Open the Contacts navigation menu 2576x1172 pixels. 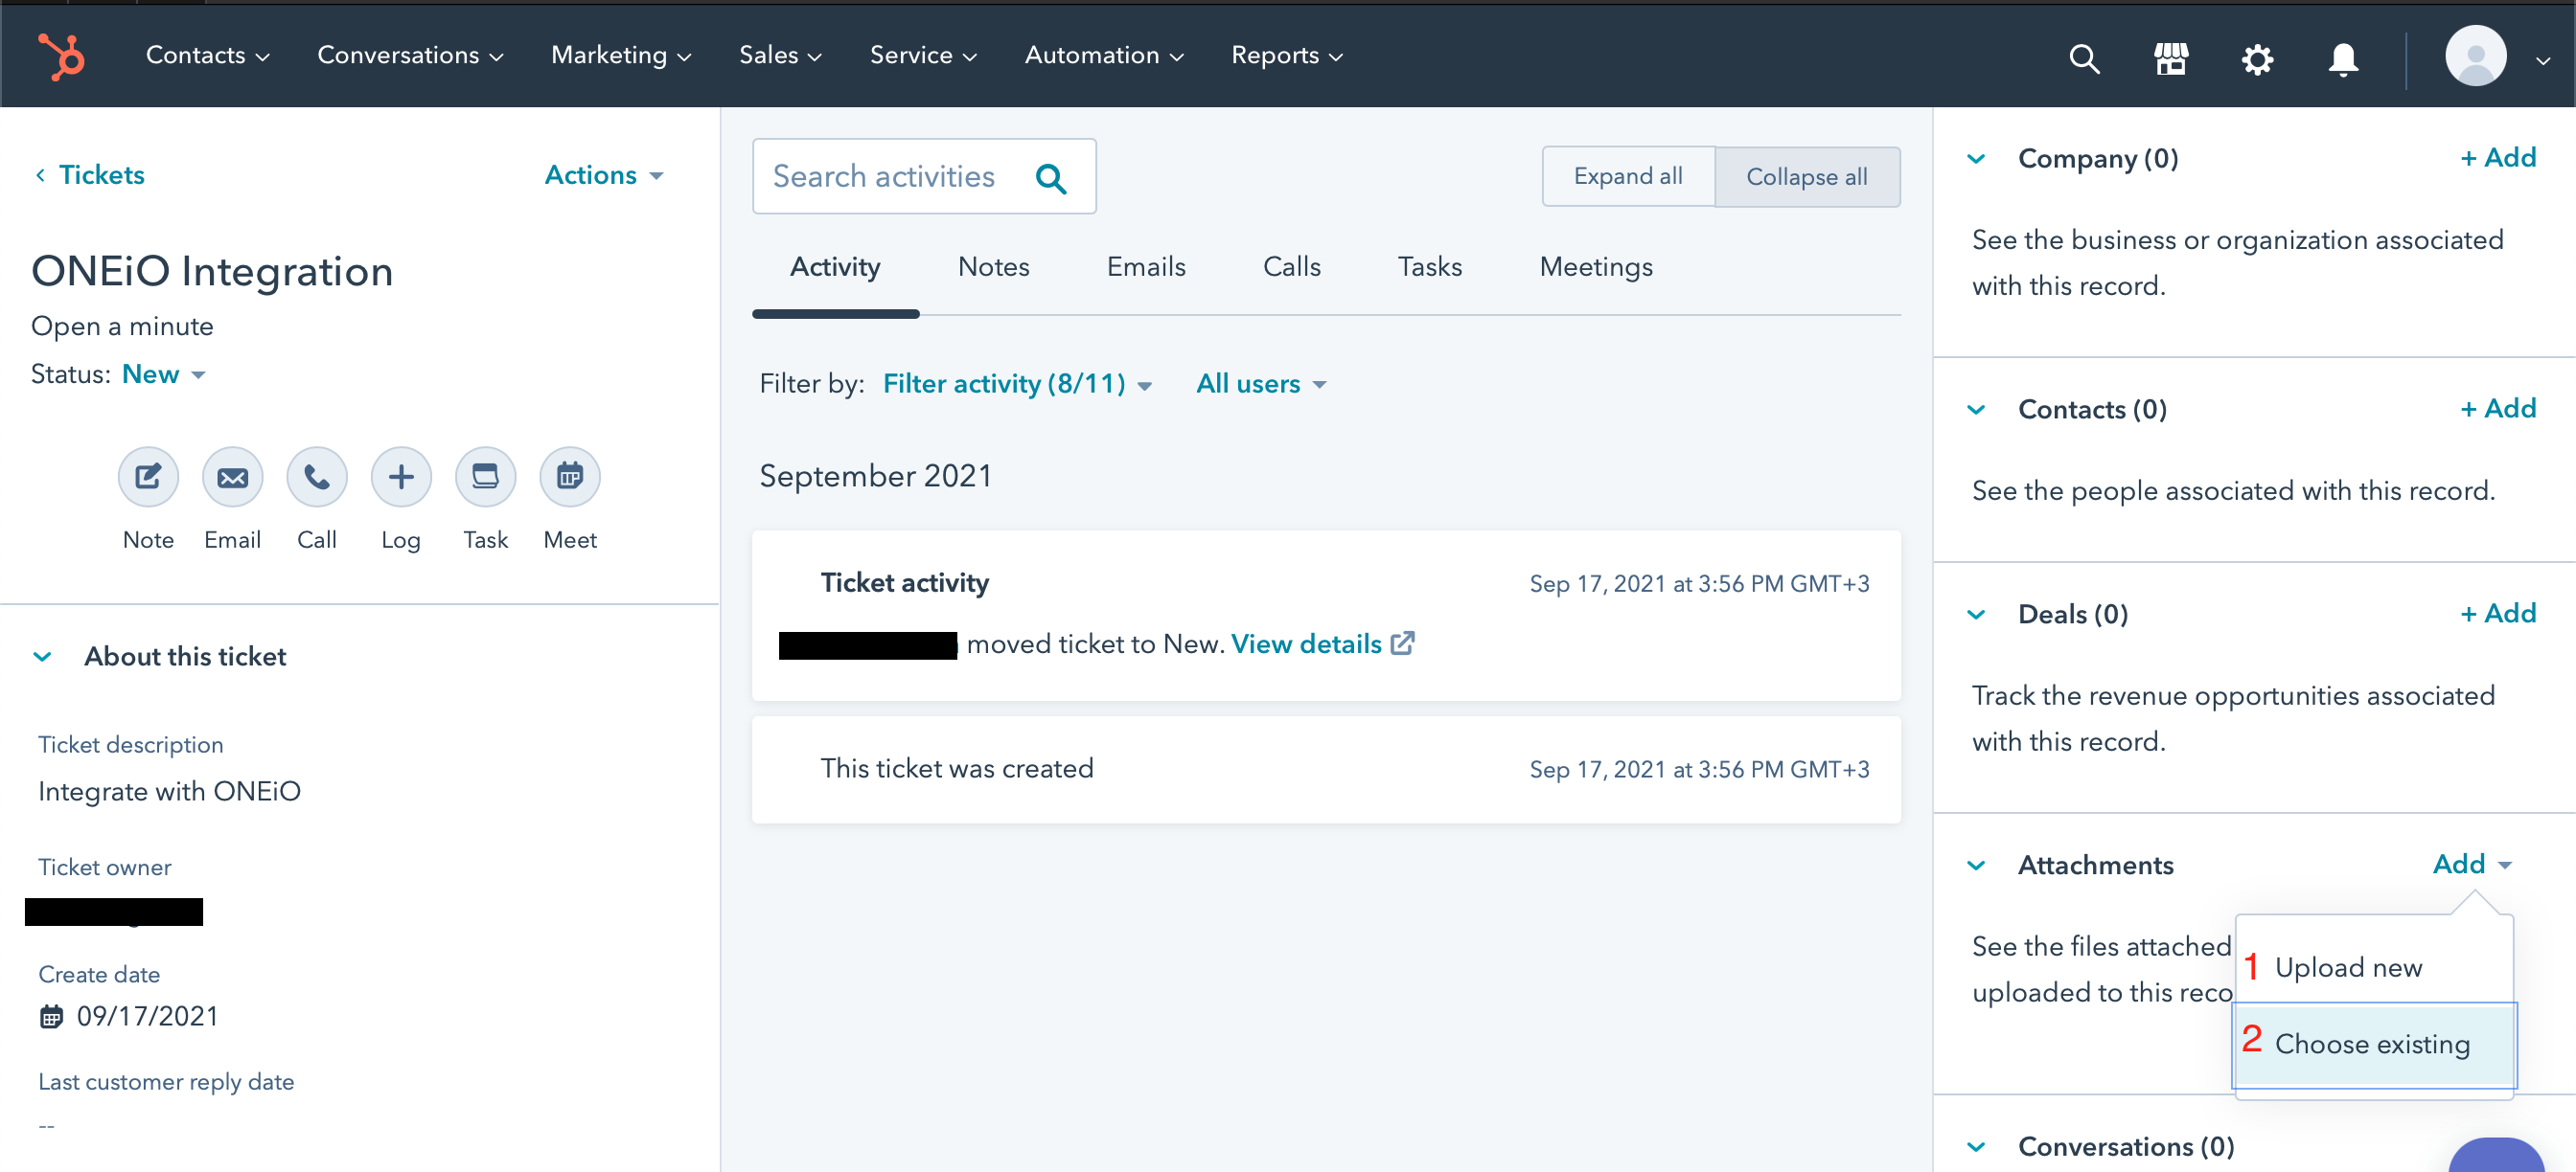tap(207, 55)
